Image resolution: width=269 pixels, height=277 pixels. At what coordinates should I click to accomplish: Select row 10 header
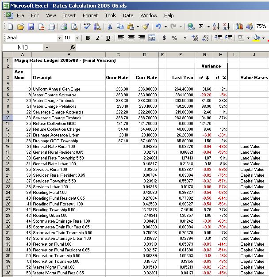(x=8, y=118)
